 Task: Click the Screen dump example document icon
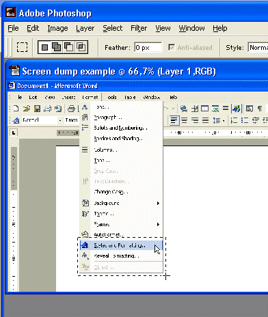click(x=14, y=71)
